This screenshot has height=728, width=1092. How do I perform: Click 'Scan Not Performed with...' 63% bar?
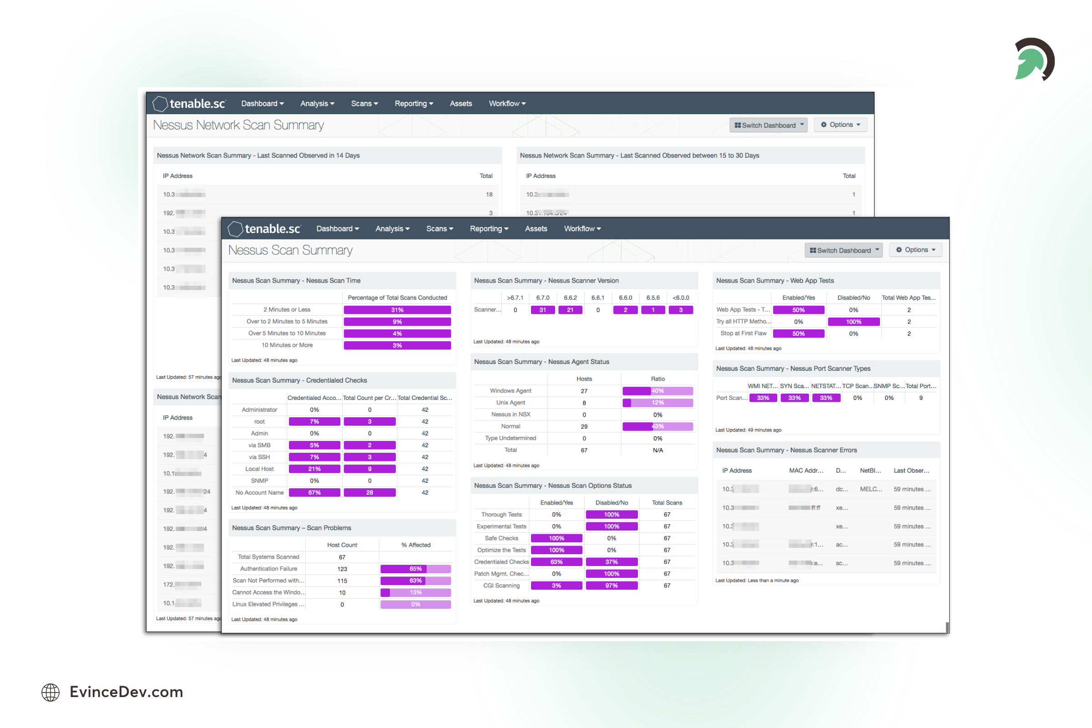tap(415, 581)
